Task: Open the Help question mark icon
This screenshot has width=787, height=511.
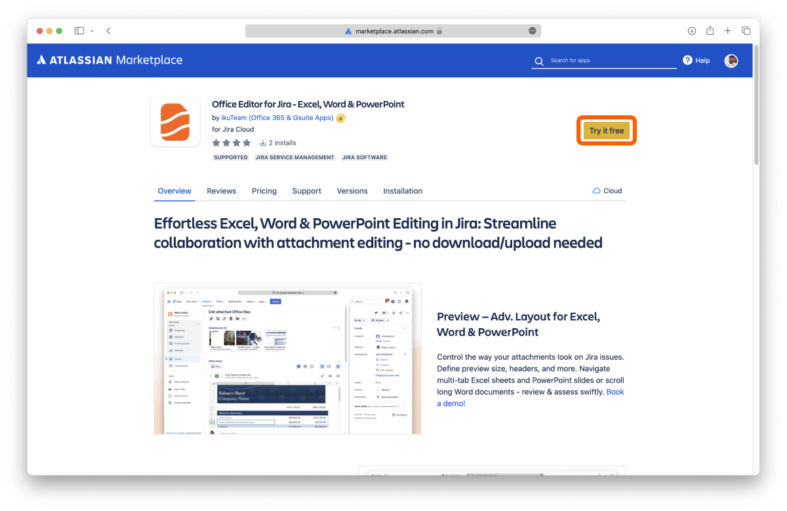Action: coord(687,60)
